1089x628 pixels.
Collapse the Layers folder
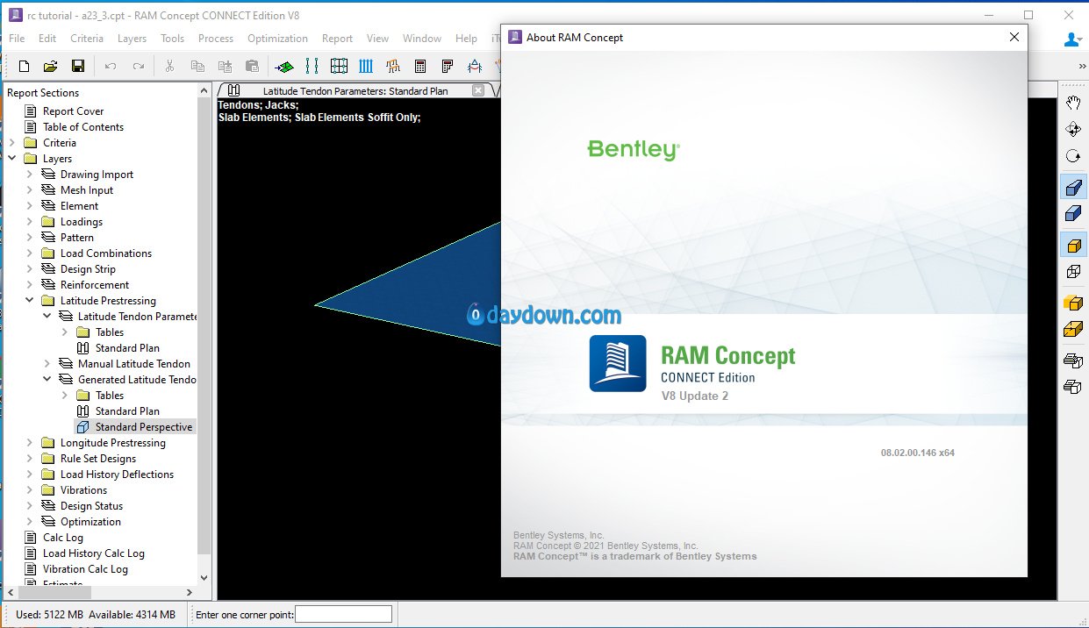12,159
